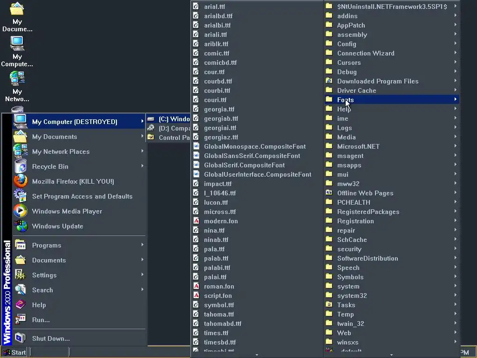
Task: Click the red A icon next to modern.fon
Action: pyautogui.click(x=196, y=220)
